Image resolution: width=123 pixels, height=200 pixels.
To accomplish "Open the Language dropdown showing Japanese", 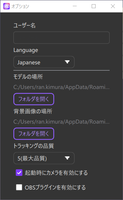I will click(x=44, y=62).
